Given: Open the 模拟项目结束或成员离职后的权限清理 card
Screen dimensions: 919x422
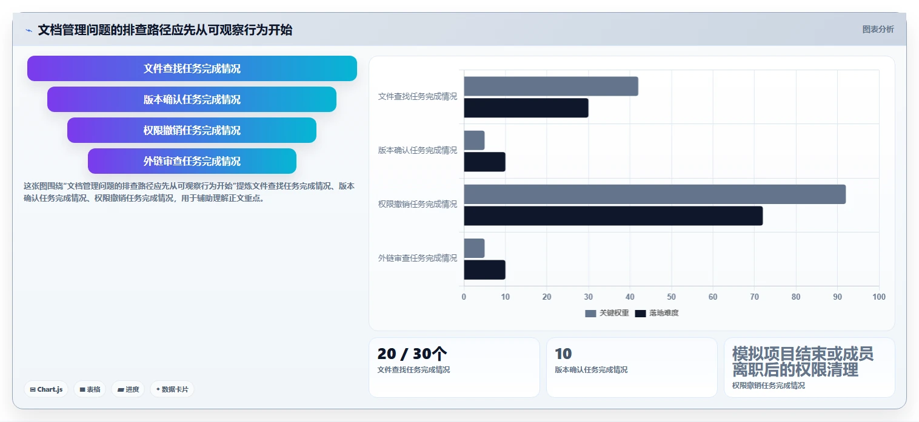Looking at the screenshot, I should [809, 368].
